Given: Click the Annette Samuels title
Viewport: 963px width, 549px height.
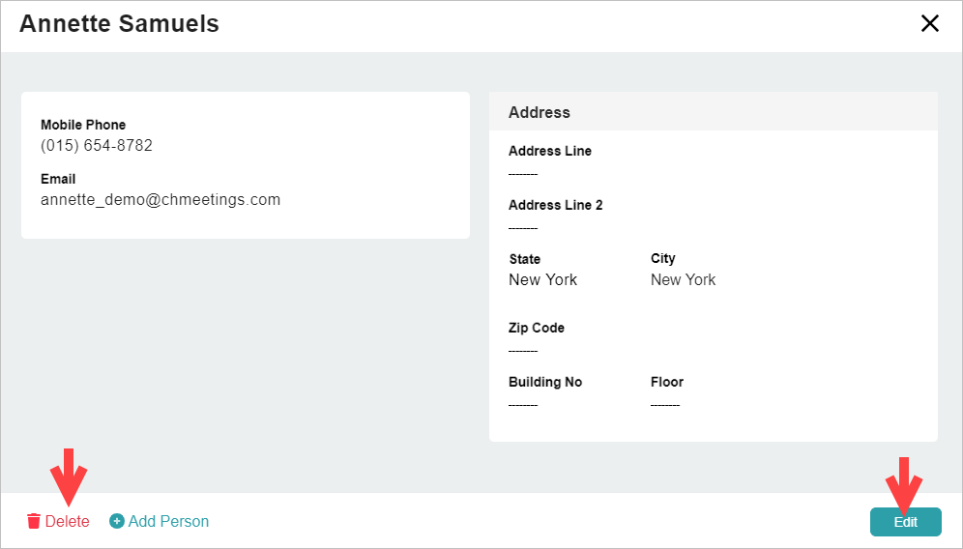Looking at the screenshot, I should [119, 24].
